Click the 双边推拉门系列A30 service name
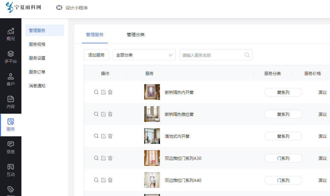Image resolution: width=330 pixels, height=196 pixels. coord(183,158)
